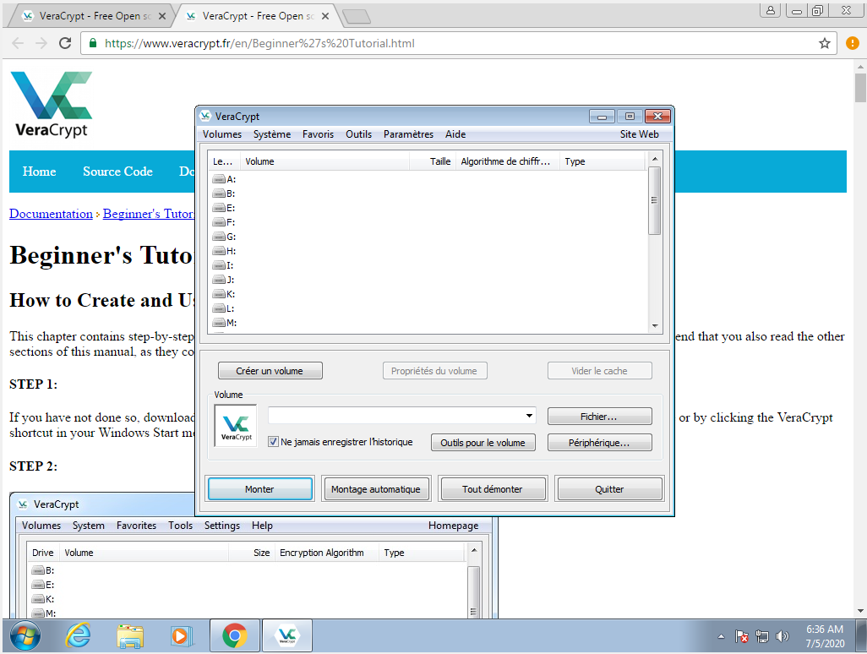
Task: Open Windows Explorer folder in taskbar
Action: [130, 636]
